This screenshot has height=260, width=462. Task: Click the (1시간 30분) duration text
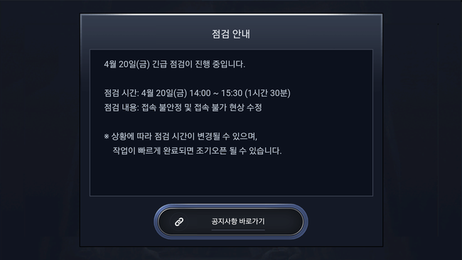coord(267,93)
